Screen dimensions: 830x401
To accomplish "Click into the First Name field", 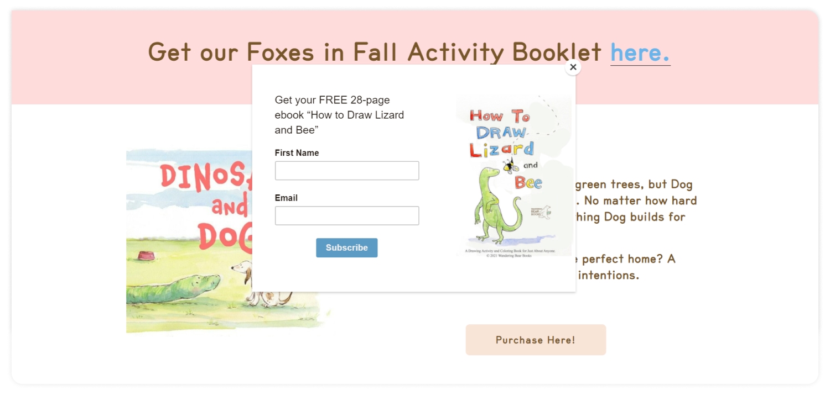I will point(347,171).
